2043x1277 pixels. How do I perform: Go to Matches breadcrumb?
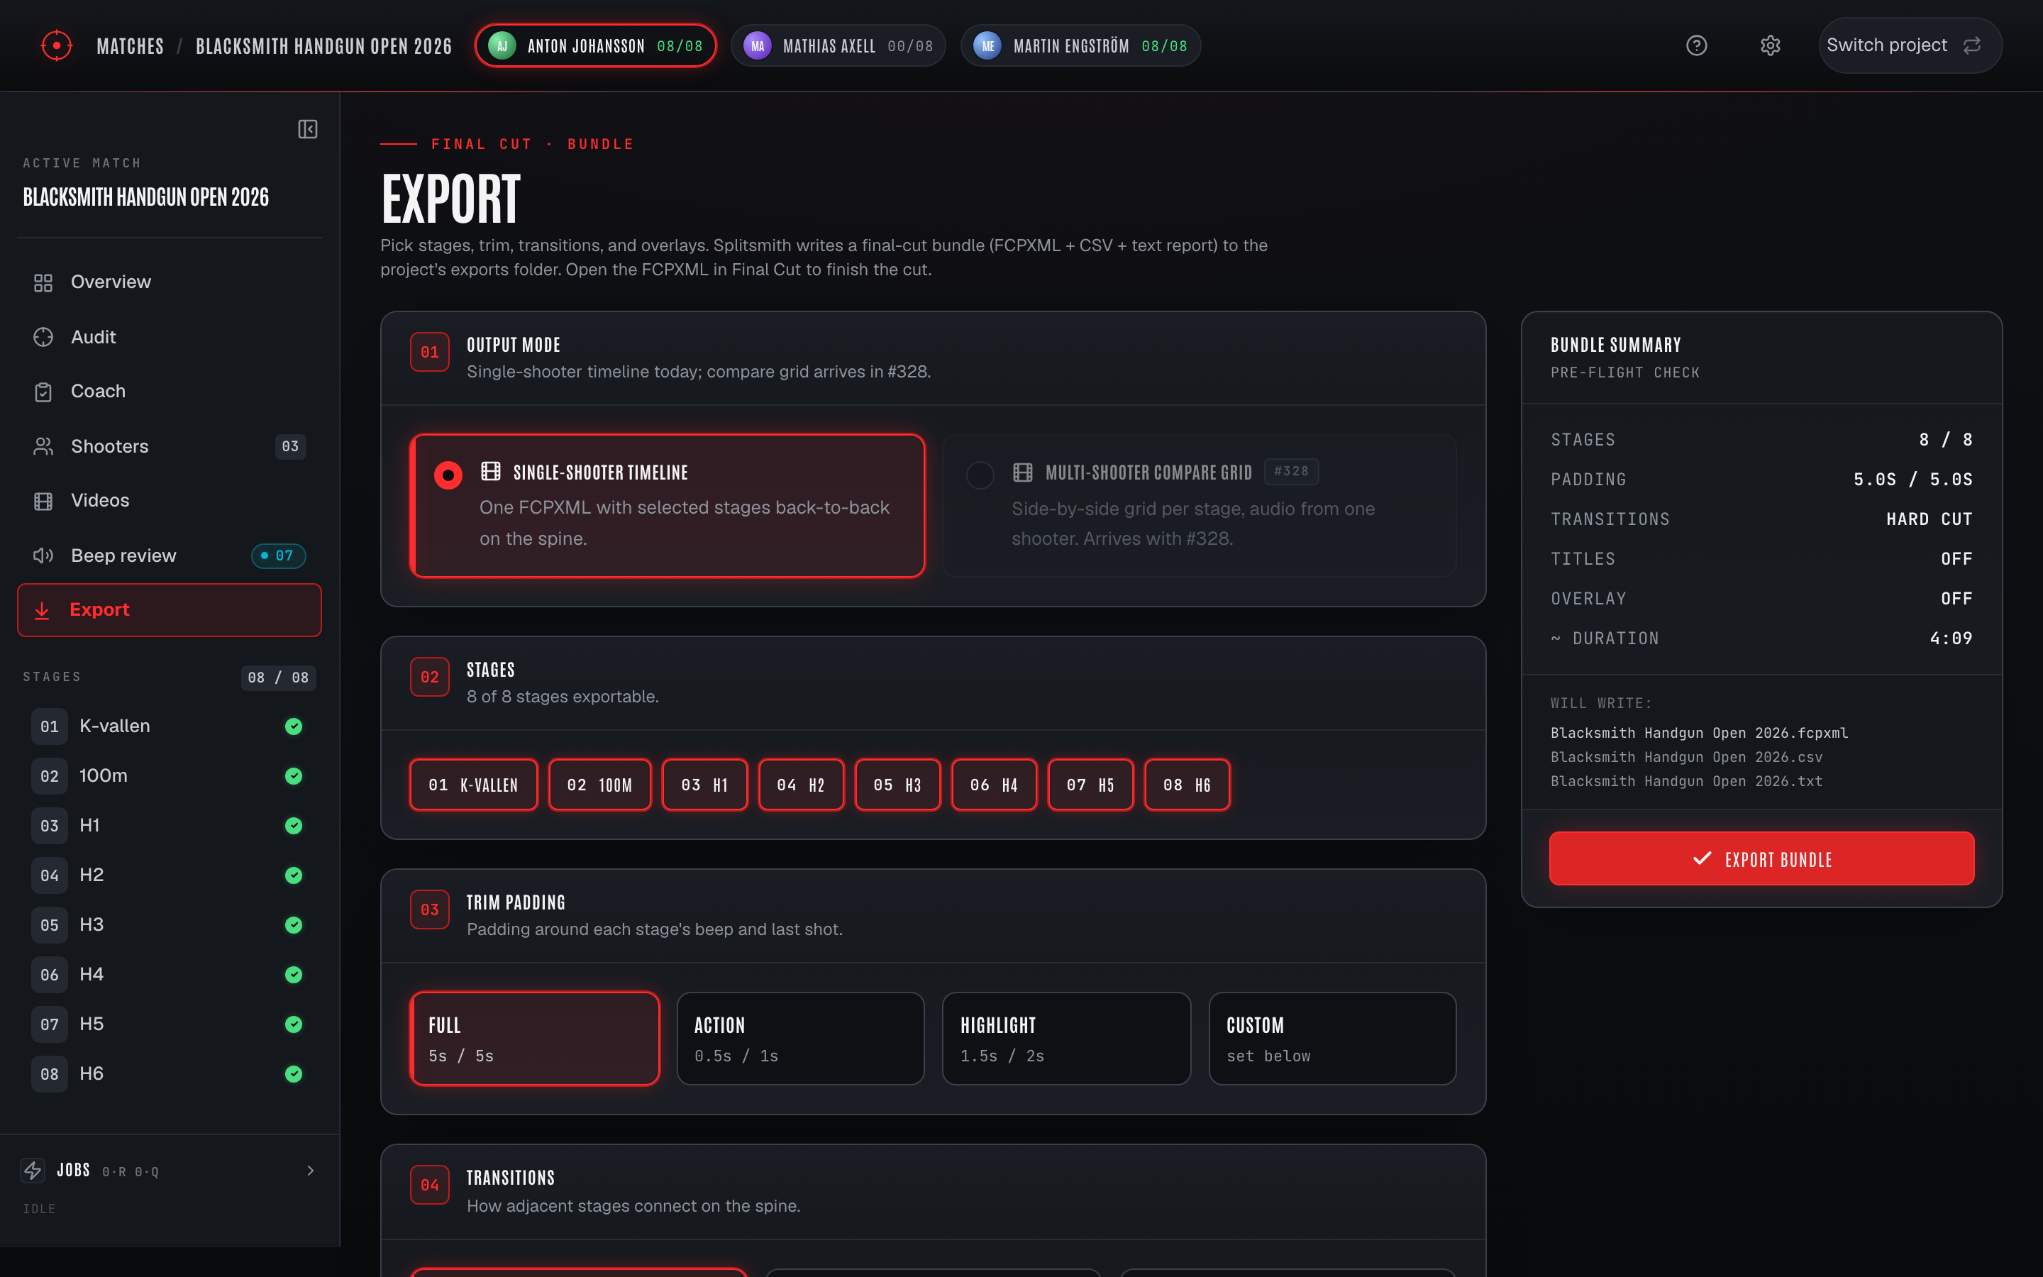(130, 46)
